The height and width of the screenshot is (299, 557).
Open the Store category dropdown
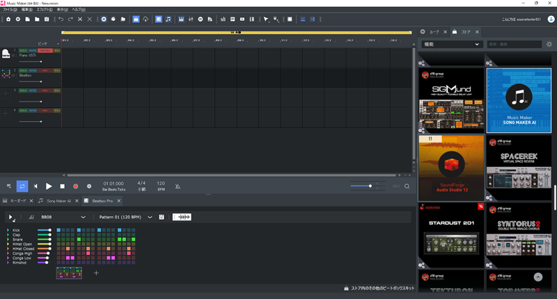click(452, 45)
